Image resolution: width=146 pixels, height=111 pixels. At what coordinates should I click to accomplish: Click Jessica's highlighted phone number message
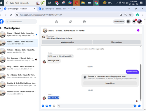[53, 98]
